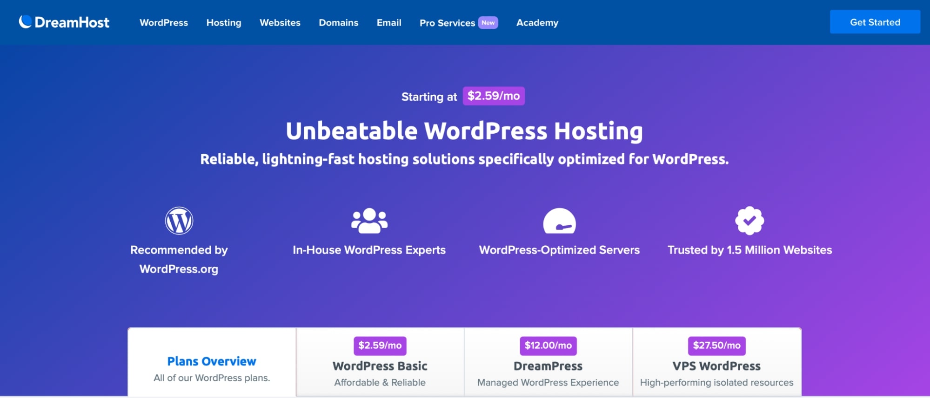Click "WordPress-Optimized Servers" text
This screenshot has width=930, height=398.
[559, 250]
